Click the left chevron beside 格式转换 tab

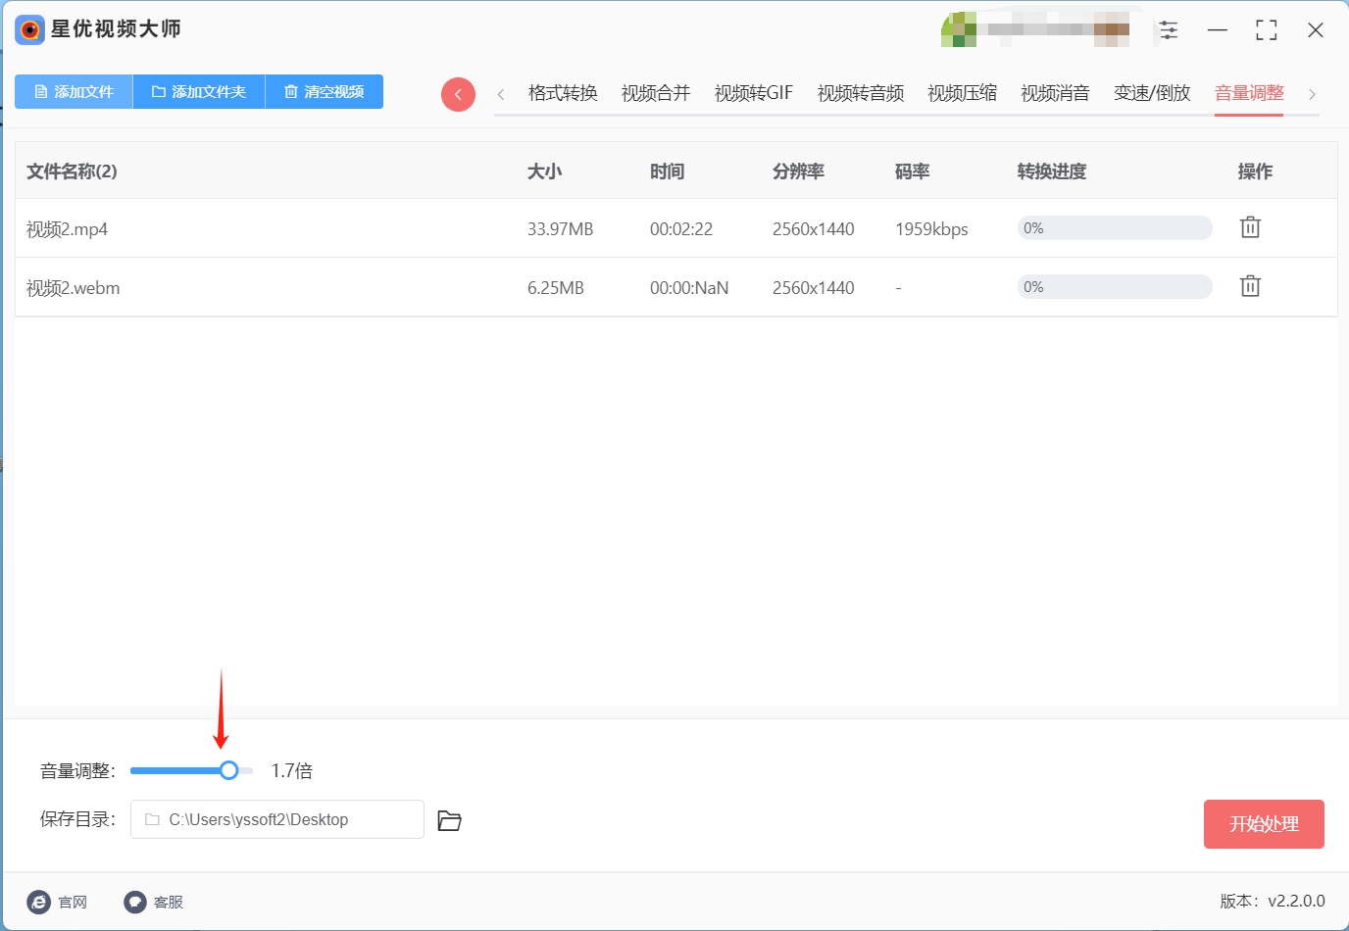[501, 94]
